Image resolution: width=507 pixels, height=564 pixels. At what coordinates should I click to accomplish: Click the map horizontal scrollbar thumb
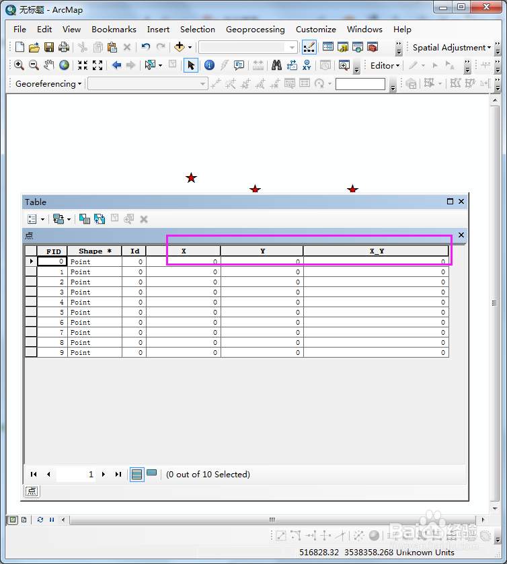point(272,520)
